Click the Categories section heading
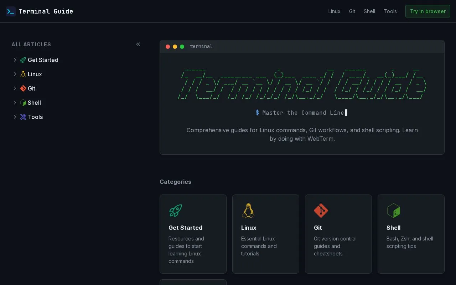 (175, 182)
